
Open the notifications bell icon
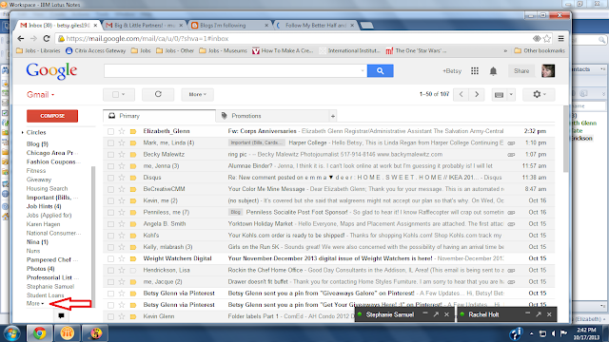click(x=493, y=71)
